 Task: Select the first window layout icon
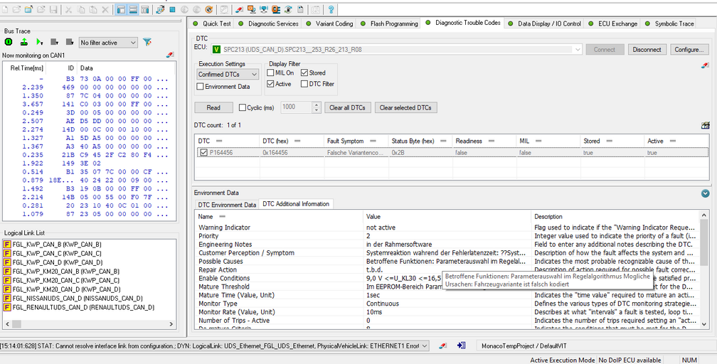coord(121,9)
